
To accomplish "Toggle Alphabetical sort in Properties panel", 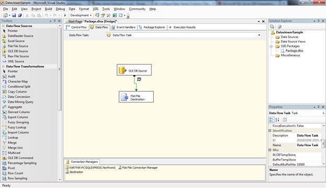I will tap(277, 120).
